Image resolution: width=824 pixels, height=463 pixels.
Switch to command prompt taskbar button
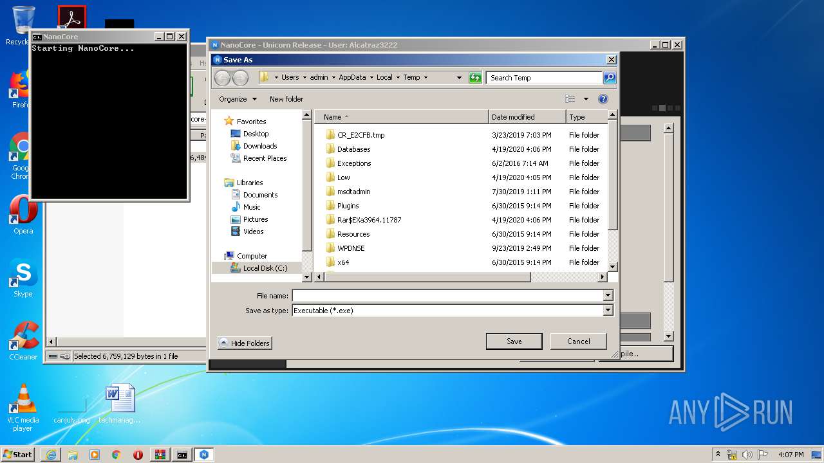[182, 455]
